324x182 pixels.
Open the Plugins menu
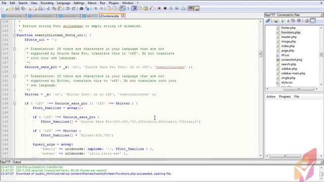coord(113,3)
